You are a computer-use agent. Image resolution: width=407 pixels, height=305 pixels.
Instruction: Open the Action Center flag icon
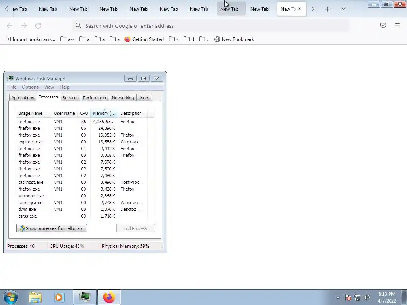[347, 297]
